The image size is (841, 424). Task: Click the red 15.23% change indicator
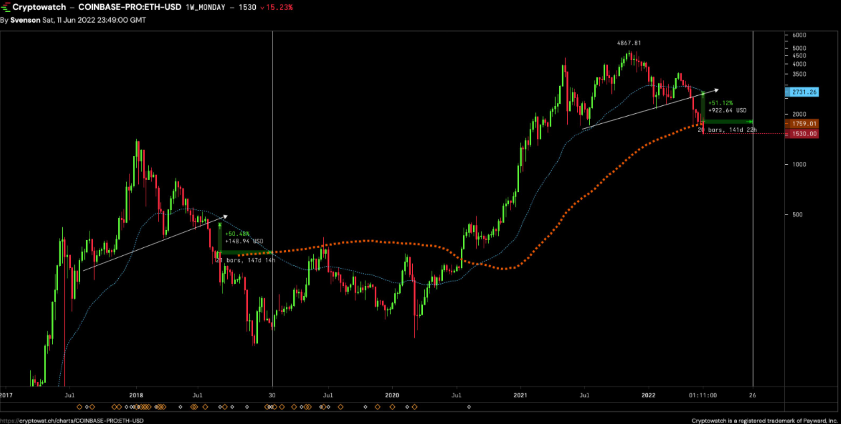pos(277,7)
